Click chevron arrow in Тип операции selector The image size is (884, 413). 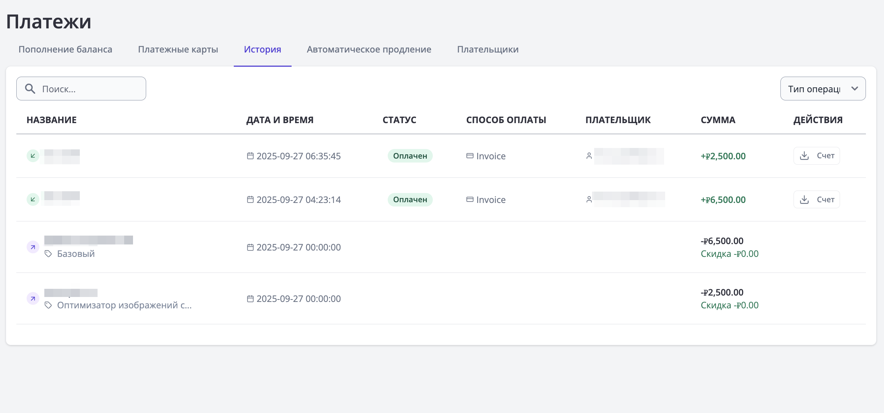855,89
